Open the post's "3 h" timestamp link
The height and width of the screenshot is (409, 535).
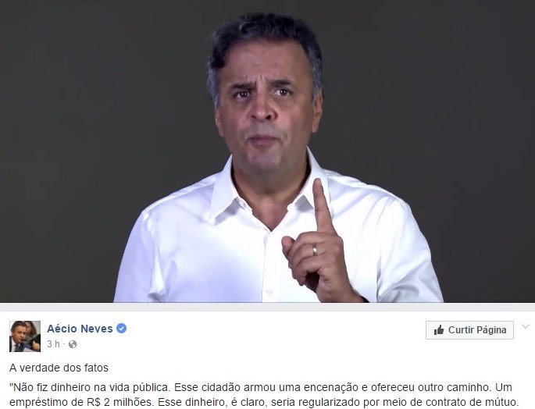click(53, 344)
